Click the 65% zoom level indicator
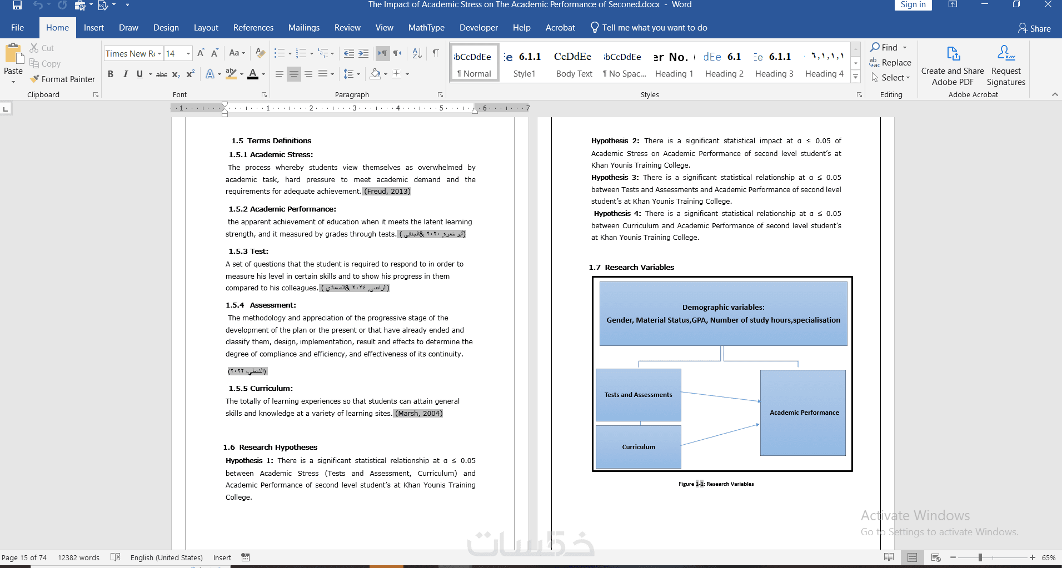Image resolution: width=1062 pixels, height=568 pixels. pyautogui.click(x=1049, y=557)
